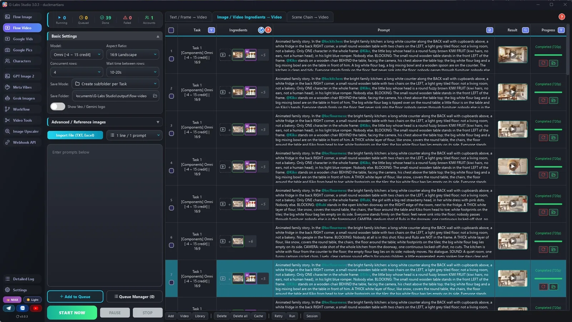
Task: Click the red retry icon for row 6
Action: pos(543,249)
